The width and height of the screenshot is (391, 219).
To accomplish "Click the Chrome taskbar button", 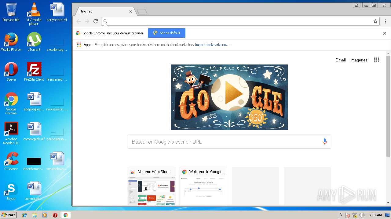I will (65, 215).
